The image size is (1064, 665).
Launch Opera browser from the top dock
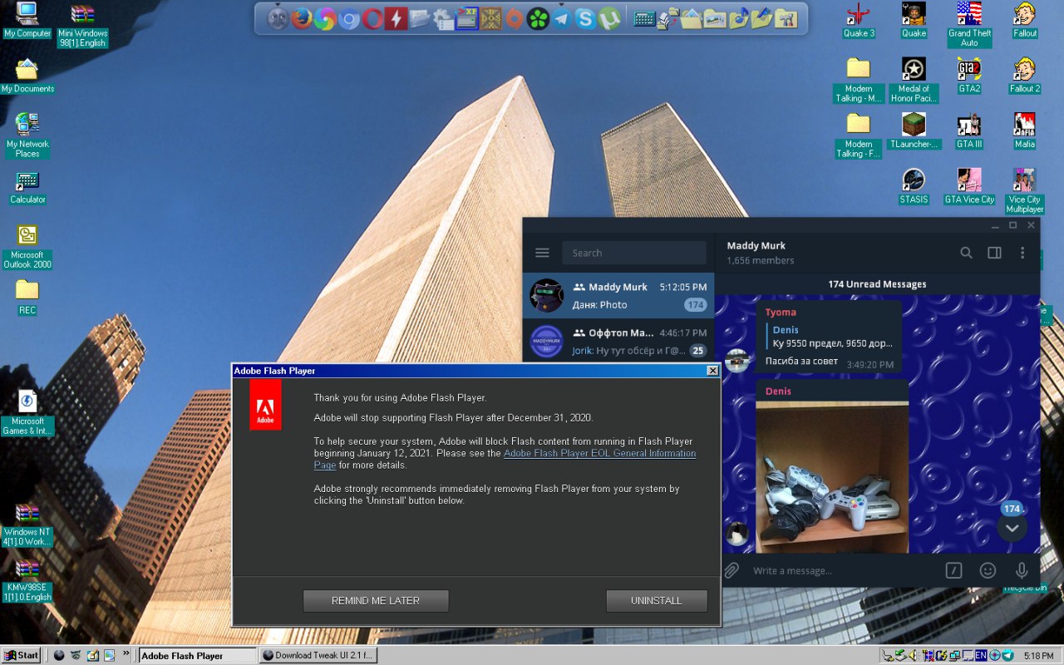(x=372, y=18)
